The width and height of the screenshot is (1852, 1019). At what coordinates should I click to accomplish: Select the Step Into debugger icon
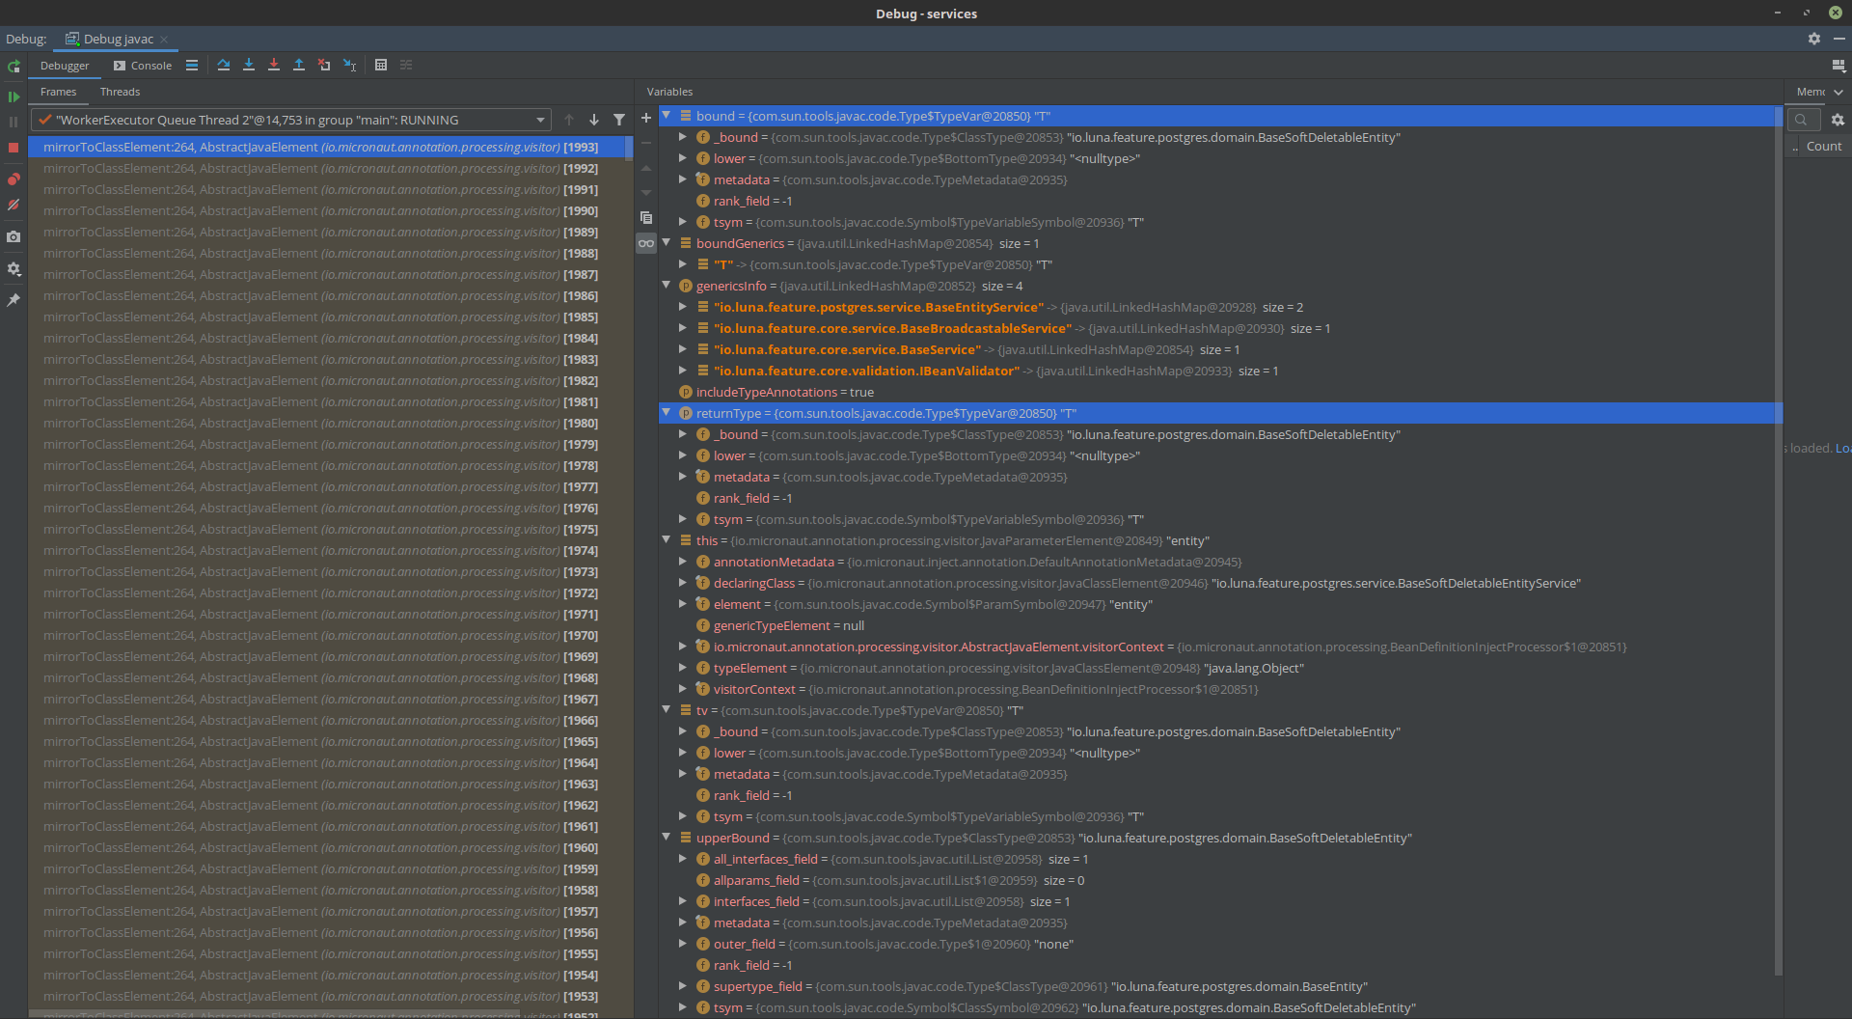click(249, 65)
